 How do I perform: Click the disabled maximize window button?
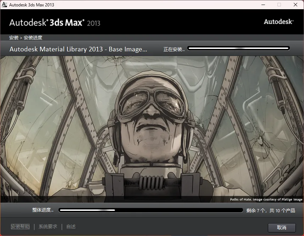coord(279,5)
